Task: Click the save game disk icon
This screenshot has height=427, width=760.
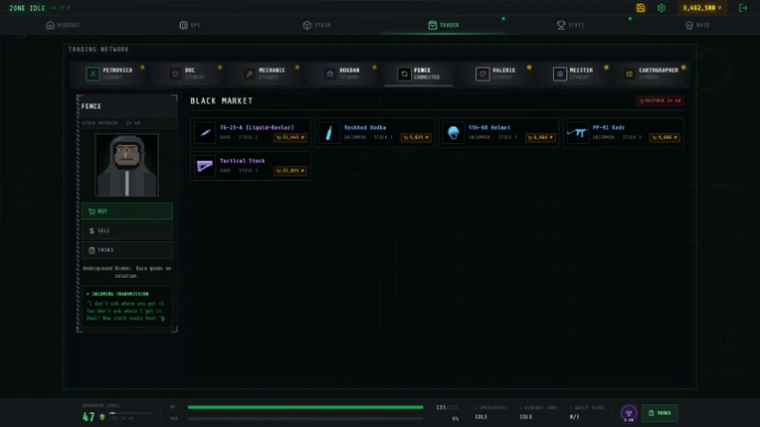Action: (641, 8)
